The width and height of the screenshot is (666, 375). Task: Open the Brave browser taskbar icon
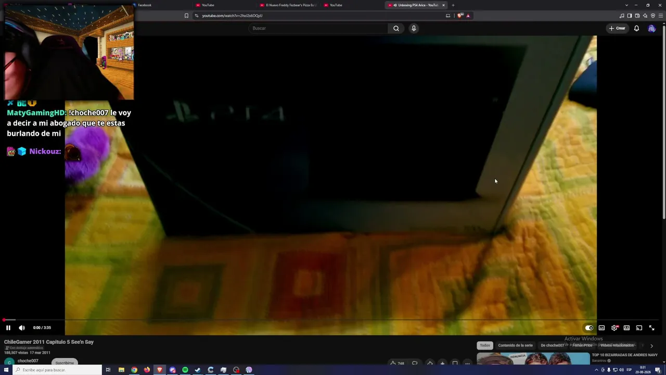click(160, 370)
